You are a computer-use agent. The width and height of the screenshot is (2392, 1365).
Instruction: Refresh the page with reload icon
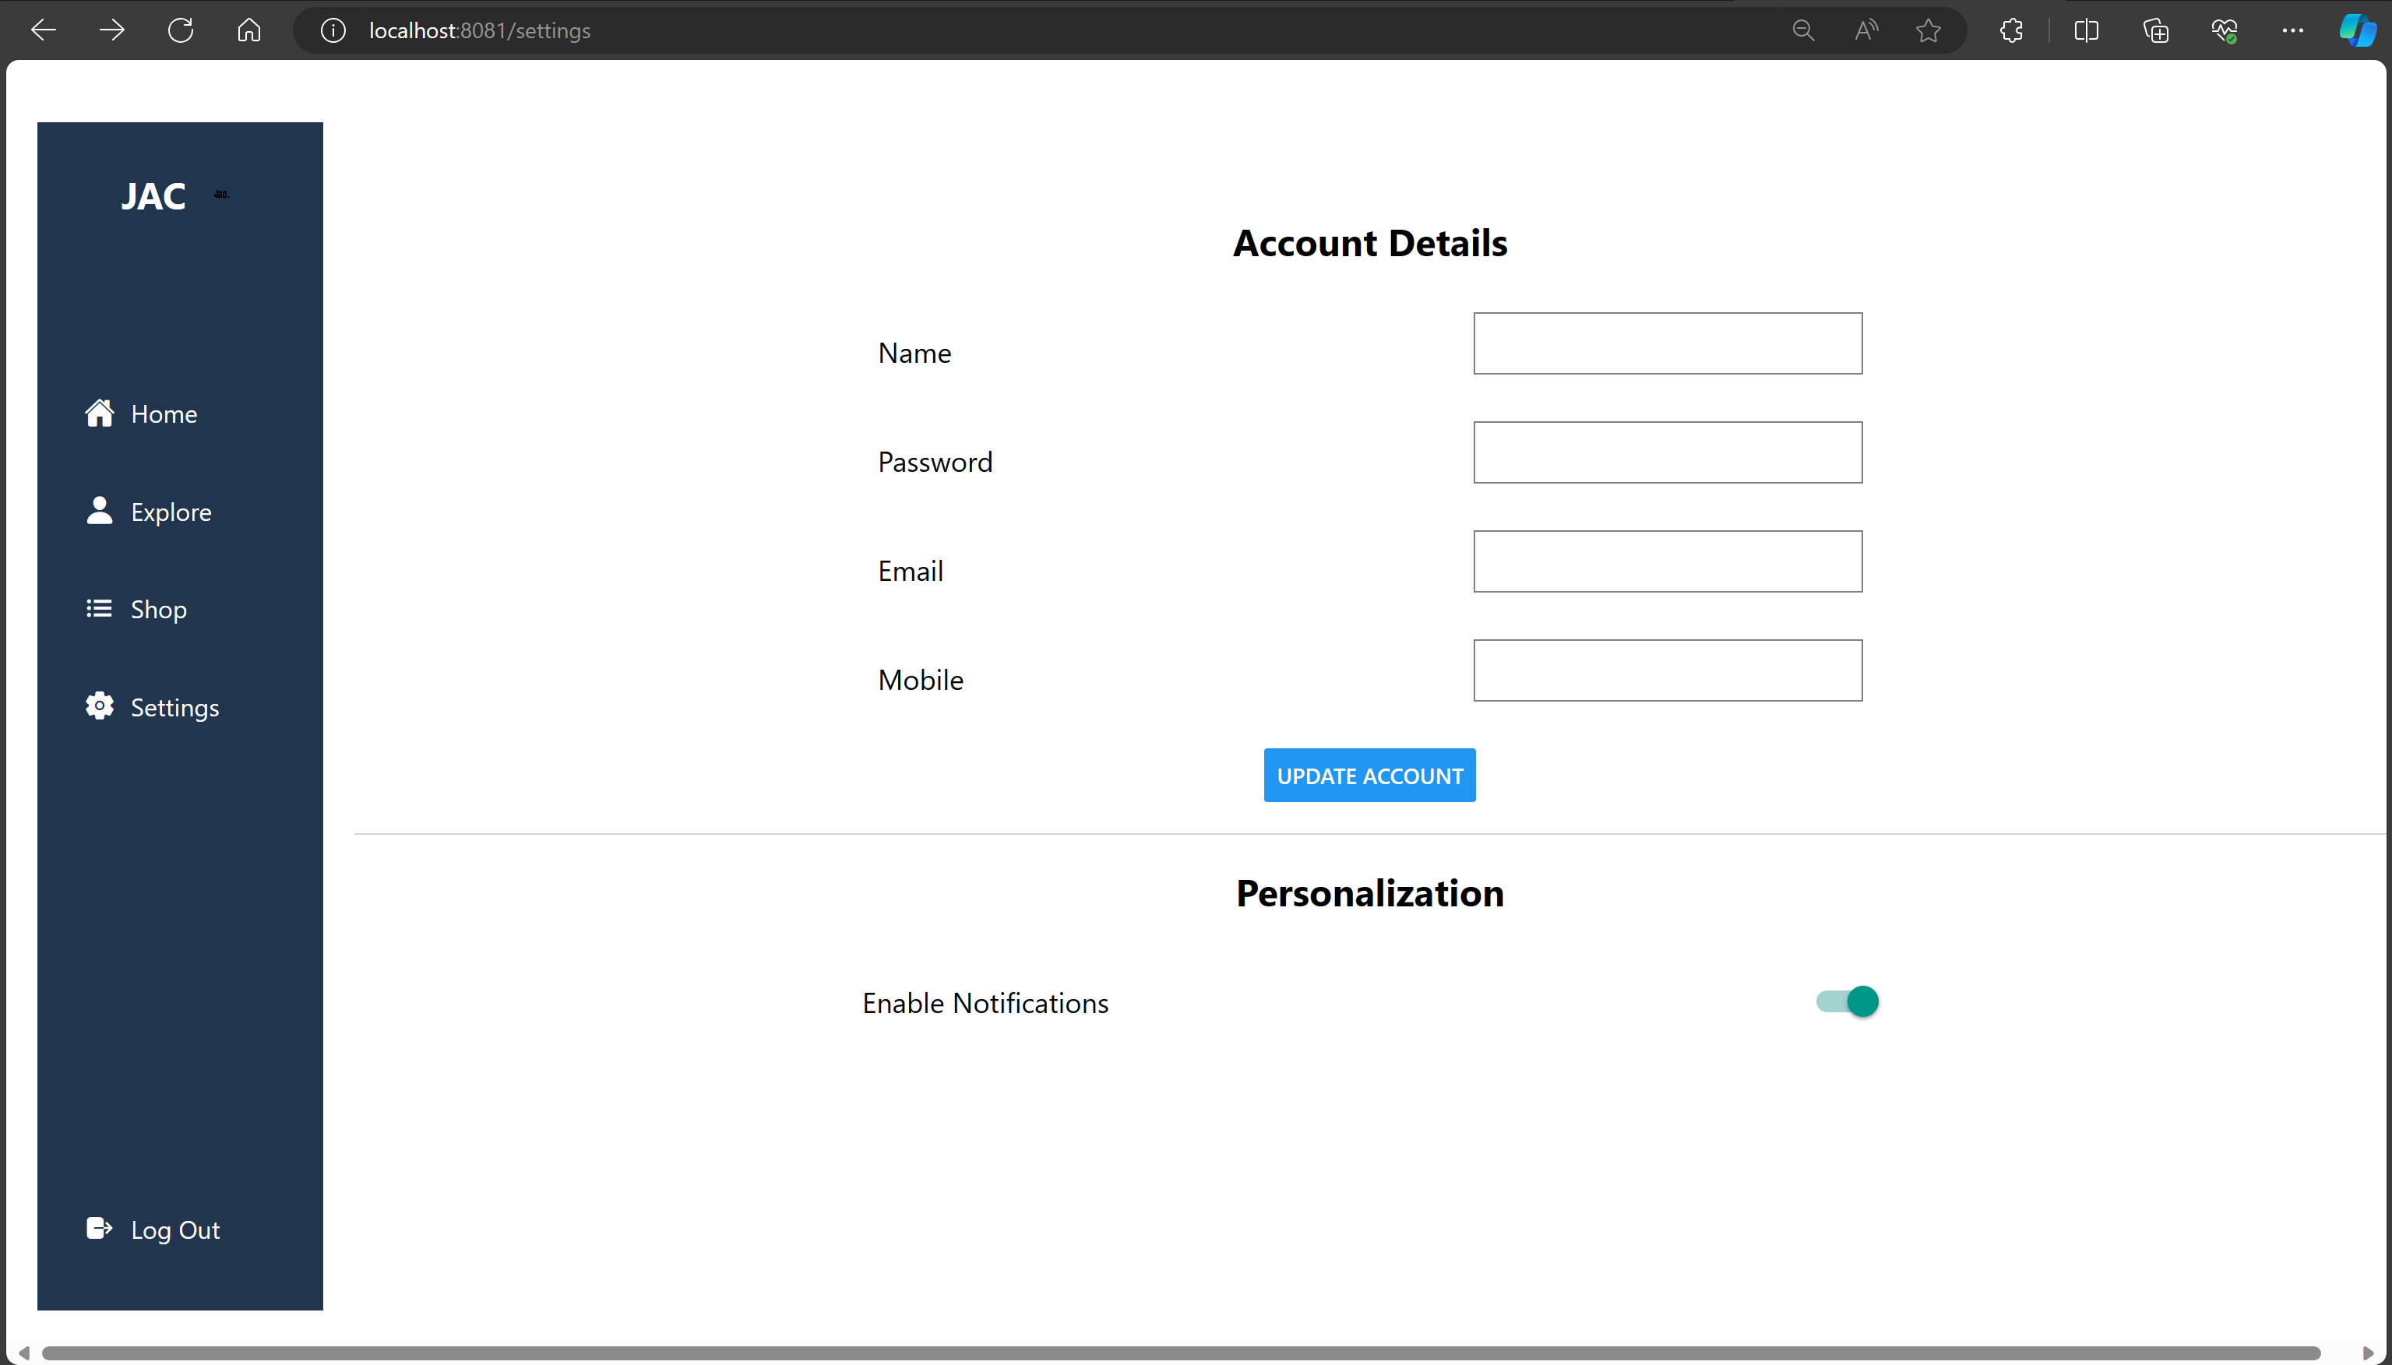pyautogui.click(x=180, y=31)
